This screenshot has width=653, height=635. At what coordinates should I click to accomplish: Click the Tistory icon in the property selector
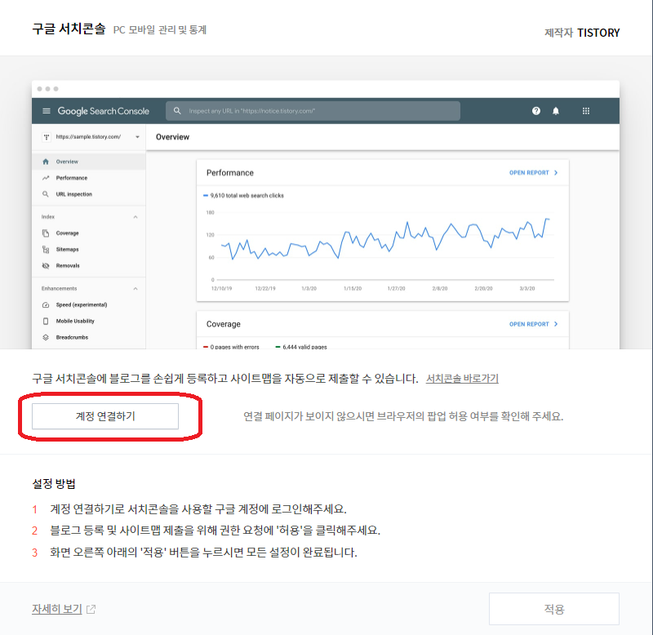[47, 137]
